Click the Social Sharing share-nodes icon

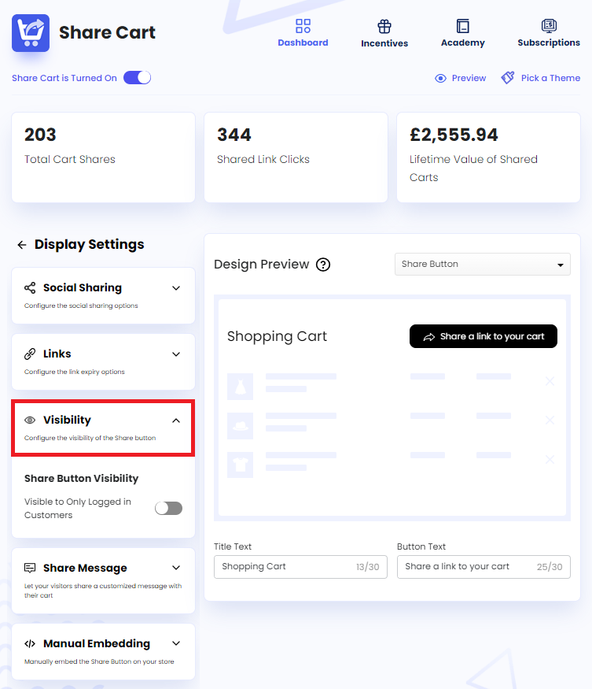pos(30,288)
